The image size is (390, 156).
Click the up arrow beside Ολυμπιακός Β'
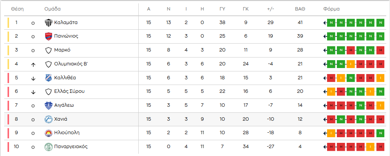(x=33, y=64)
